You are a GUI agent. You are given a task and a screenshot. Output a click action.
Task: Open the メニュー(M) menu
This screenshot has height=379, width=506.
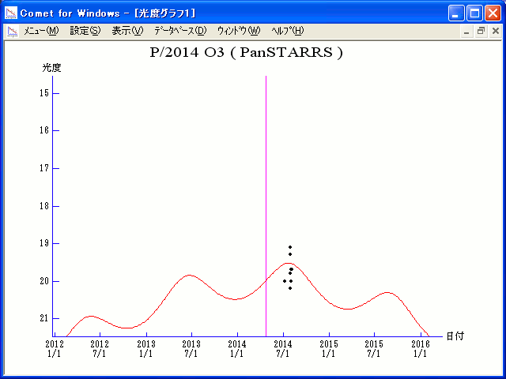coord(41,31)
